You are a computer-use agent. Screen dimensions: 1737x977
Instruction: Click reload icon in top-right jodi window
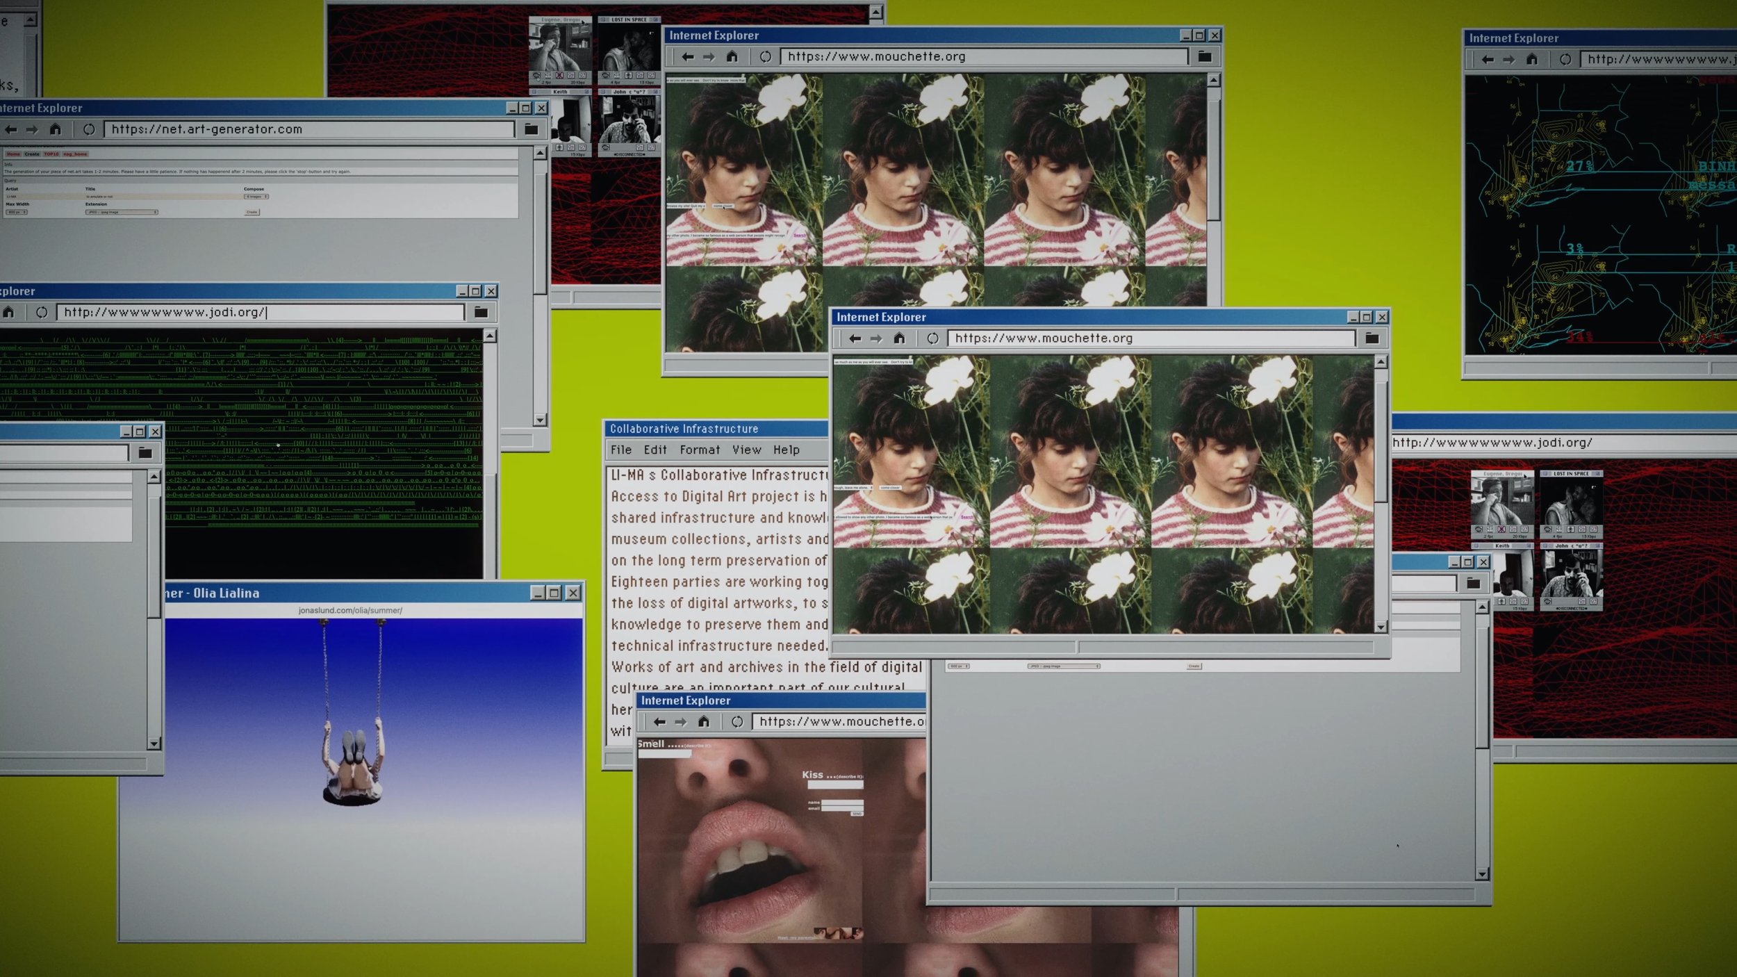[1565, 60]
